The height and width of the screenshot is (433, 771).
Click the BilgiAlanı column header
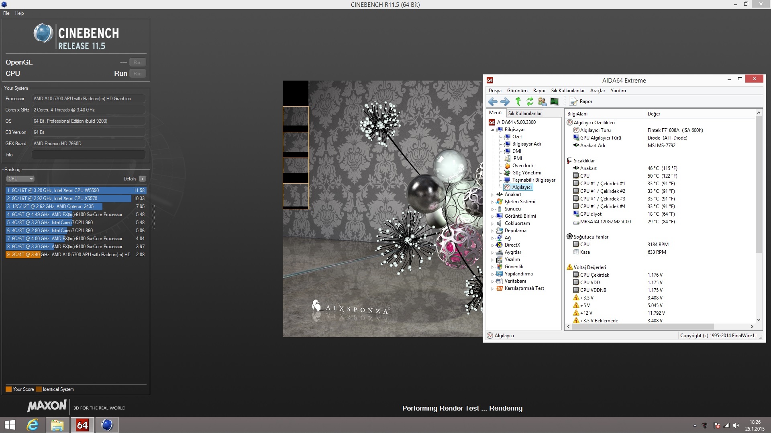click(604, 114)
